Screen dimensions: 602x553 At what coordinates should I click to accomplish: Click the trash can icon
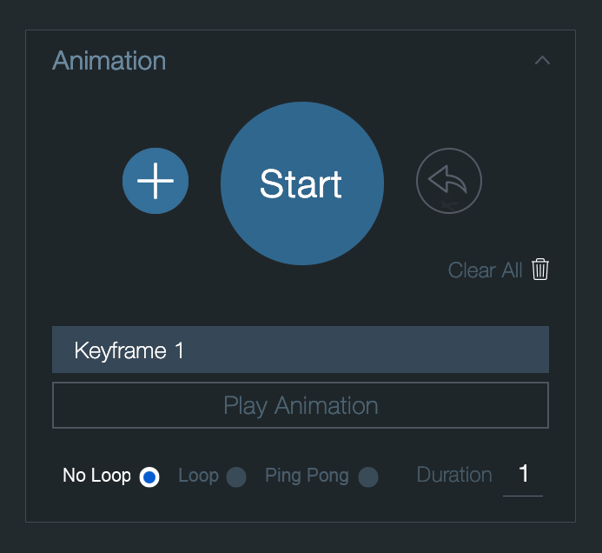click(x=540, y=270)
